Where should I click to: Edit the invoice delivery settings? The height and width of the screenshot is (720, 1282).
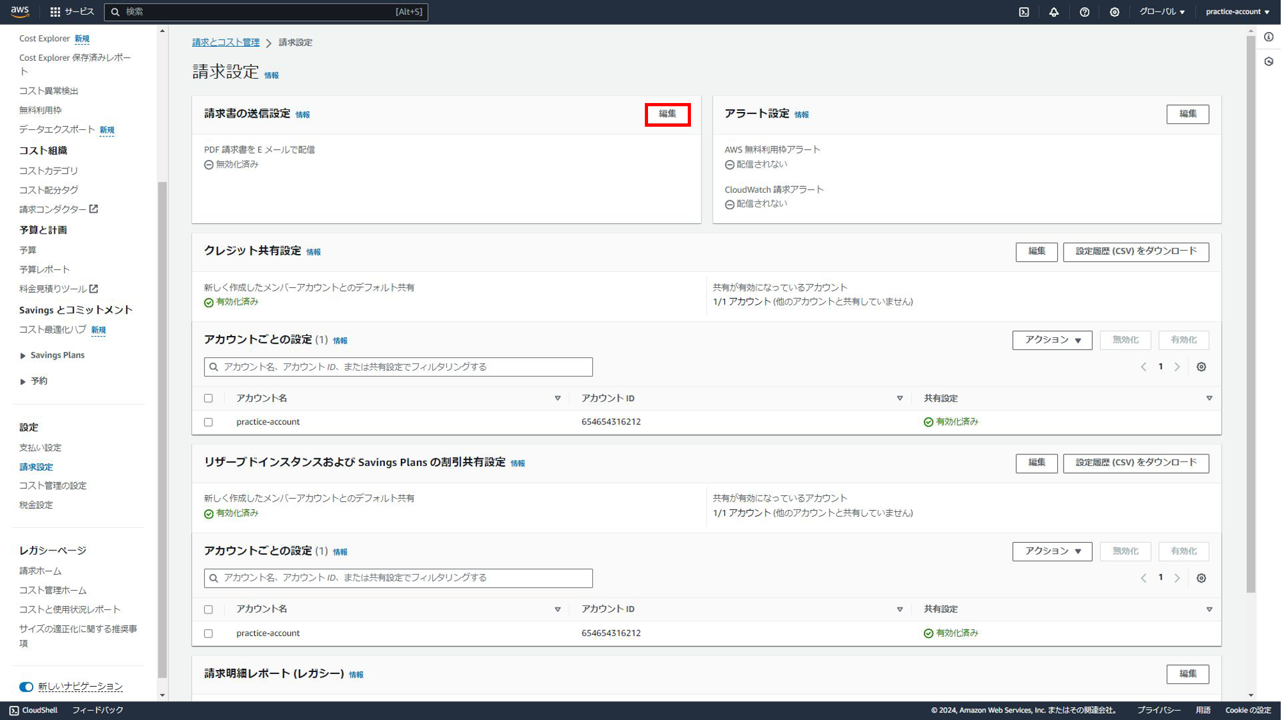[x=667, y=114]
